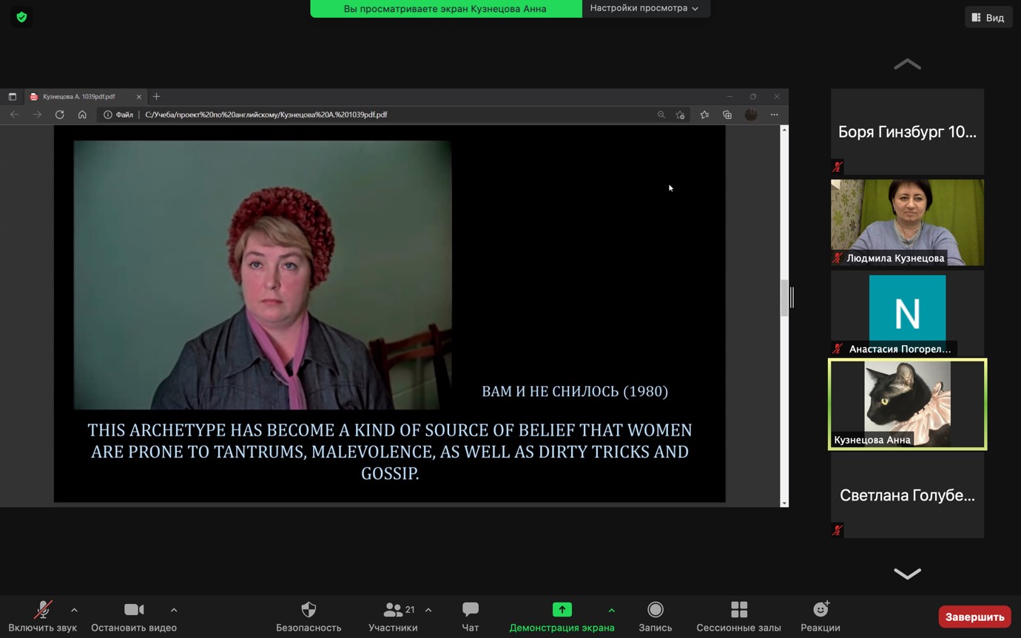
Task: Open Сессионные залы breakout rooms
Action: tap(738, 617)
